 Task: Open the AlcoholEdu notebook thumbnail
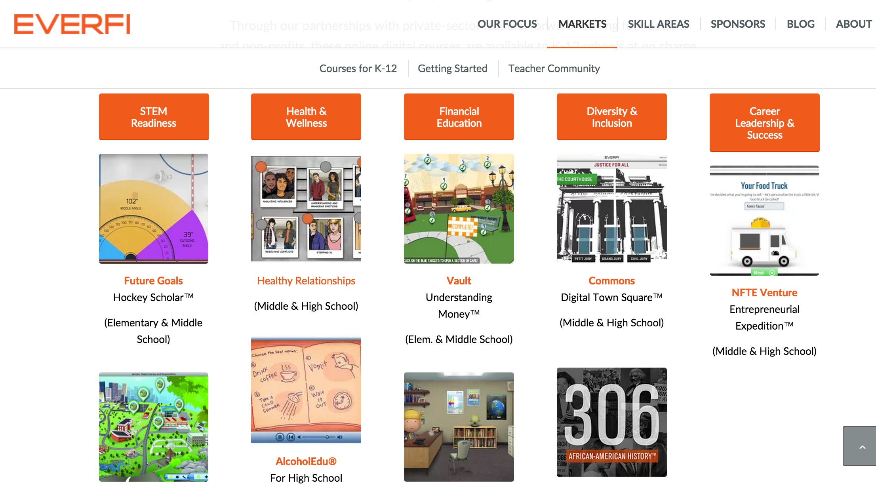[x=306, y=390]
